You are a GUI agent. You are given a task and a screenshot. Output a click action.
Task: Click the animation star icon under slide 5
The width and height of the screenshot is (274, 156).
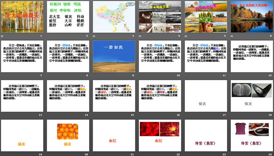[186, 36]
